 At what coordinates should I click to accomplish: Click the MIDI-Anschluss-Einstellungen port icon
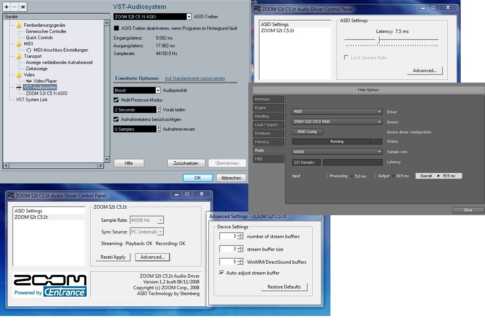[x=29, y=50]
